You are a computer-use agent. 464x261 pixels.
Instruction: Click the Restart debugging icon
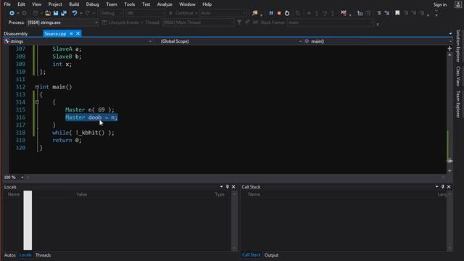pos(287,13)
